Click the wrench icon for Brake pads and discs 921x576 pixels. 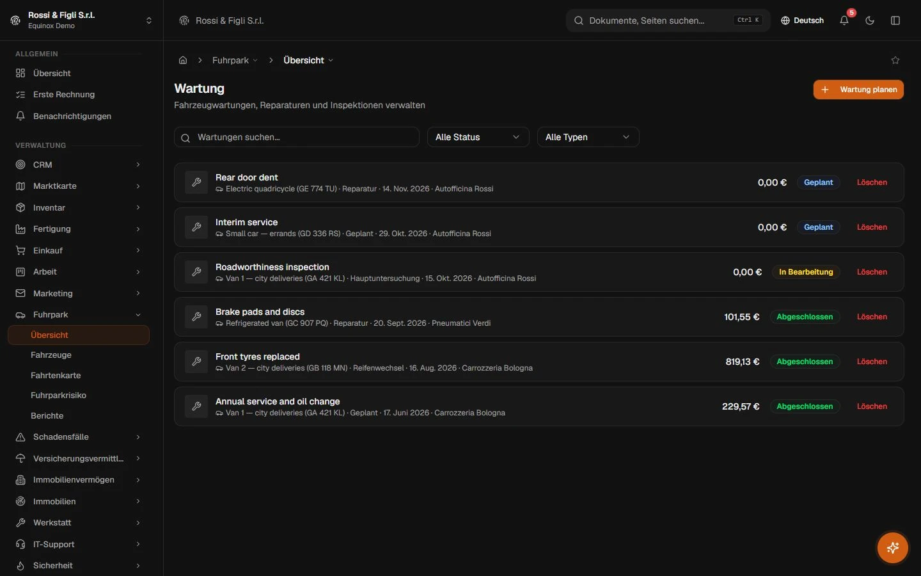(196, 317)
